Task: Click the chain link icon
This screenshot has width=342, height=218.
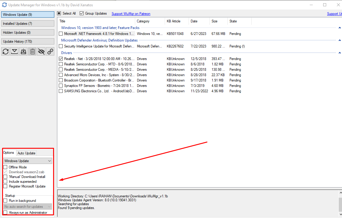Action: pyautogui.click(x=50, y=51)
